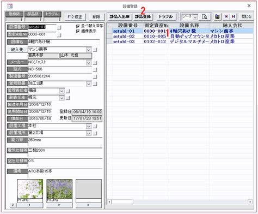Click the 納入先 label button

(x=17, y=50)
